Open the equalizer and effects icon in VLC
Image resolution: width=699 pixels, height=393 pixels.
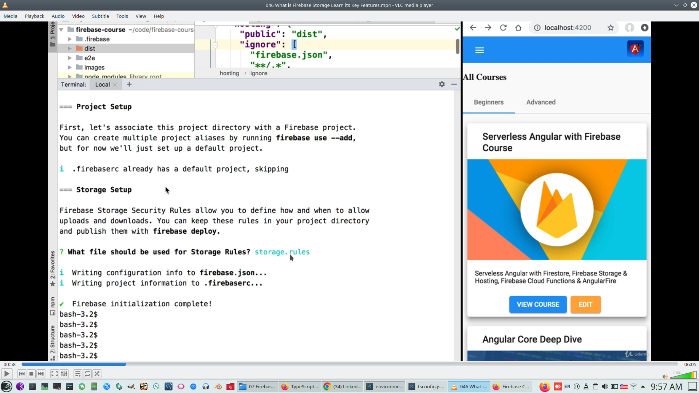[64, 374]
